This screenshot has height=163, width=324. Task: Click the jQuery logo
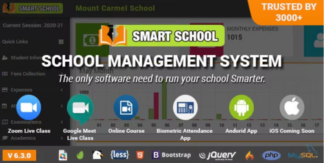coord(217,155)
